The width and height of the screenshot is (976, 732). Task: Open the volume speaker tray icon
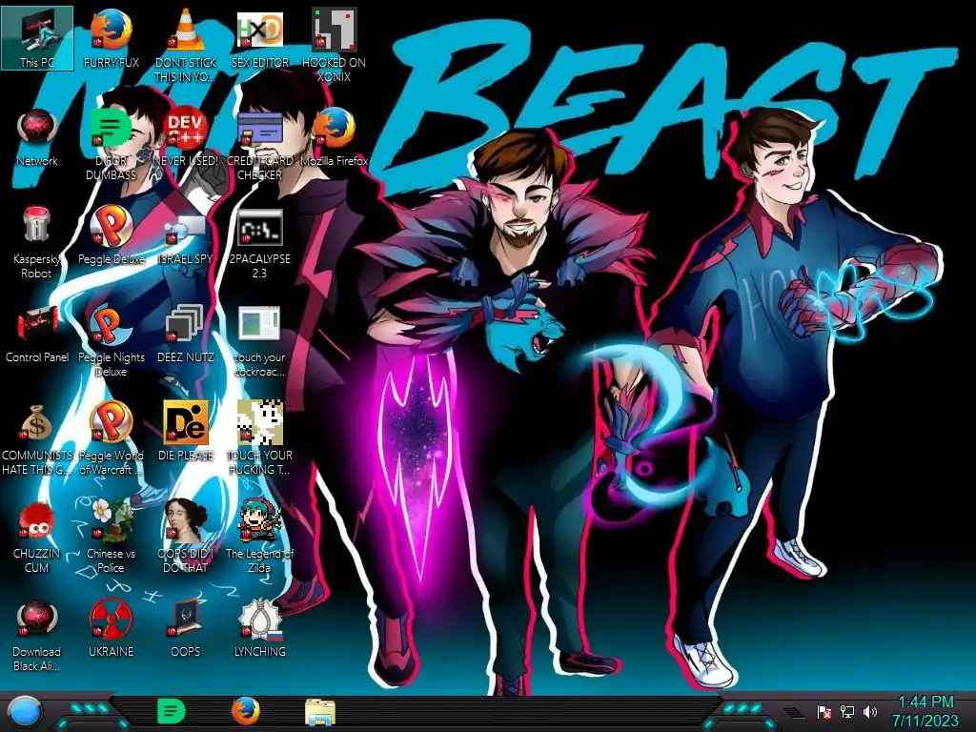(870, 711)
